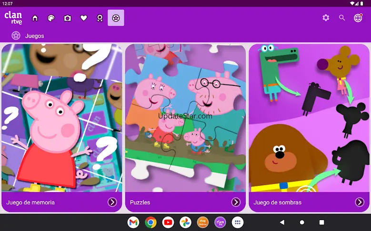Launch Gmail from the taskbar
The width and height of the screenshot is (371, 231).
133,222
